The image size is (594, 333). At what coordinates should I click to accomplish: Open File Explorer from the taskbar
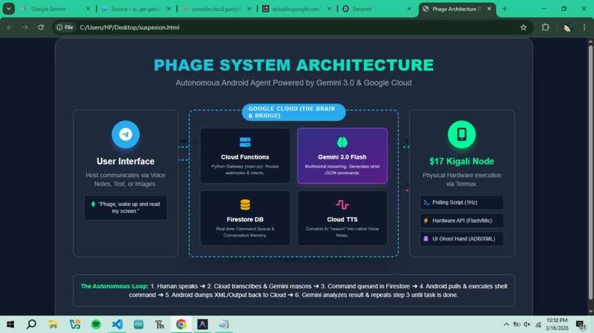tap(53, 324)
